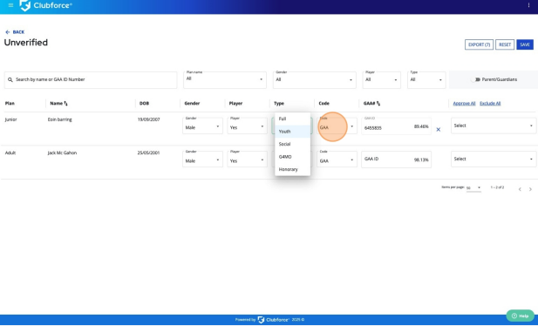Go to next page arrow
The height and width of the screenshot is (326, 538).
[x=530, y=189]
